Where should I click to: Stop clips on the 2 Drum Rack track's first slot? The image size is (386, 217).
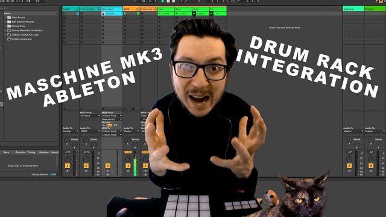coord(81,13)
